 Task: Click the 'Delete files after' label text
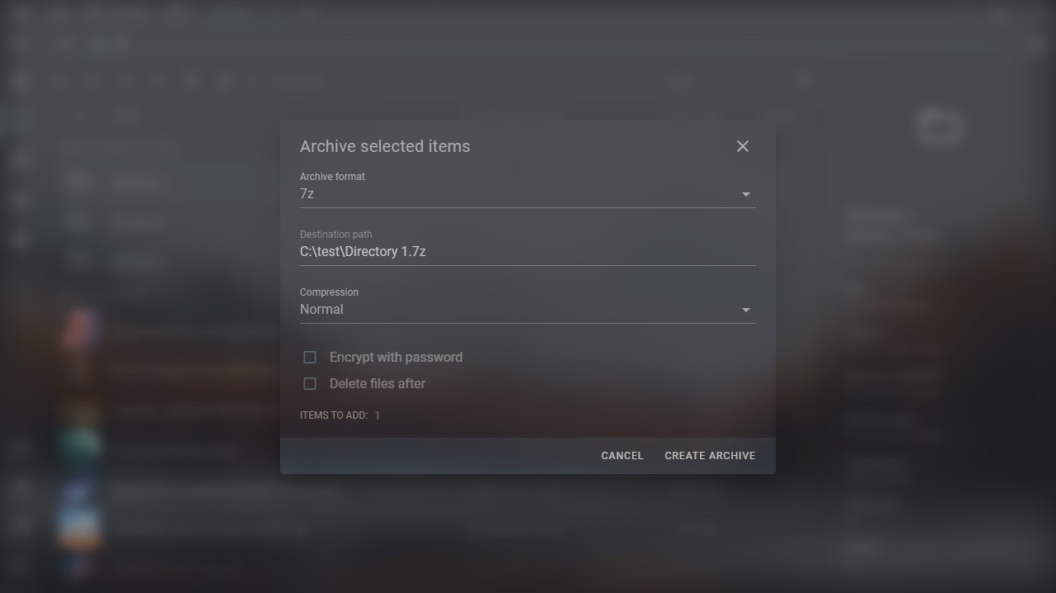[378, 384]
